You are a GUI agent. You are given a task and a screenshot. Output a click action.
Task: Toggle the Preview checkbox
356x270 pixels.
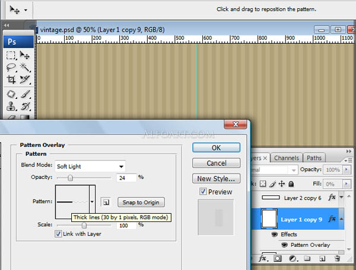pyautogui.click(x=203, y=192)
